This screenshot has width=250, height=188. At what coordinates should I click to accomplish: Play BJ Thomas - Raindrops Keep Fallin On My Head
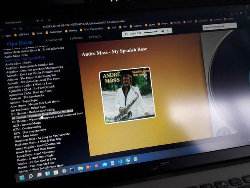click(x=42, y=114)
